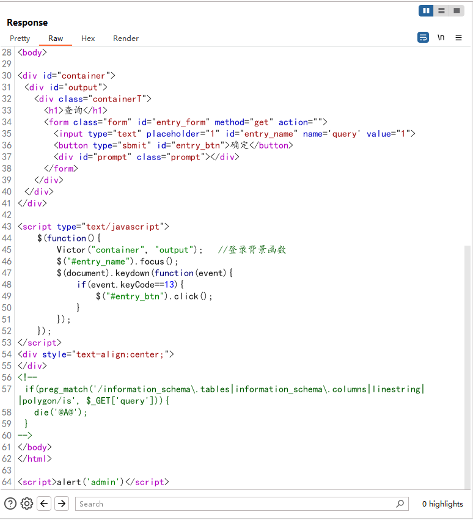Click the magnifier icon in search box
473x520 pixels.
coord(400,504)
